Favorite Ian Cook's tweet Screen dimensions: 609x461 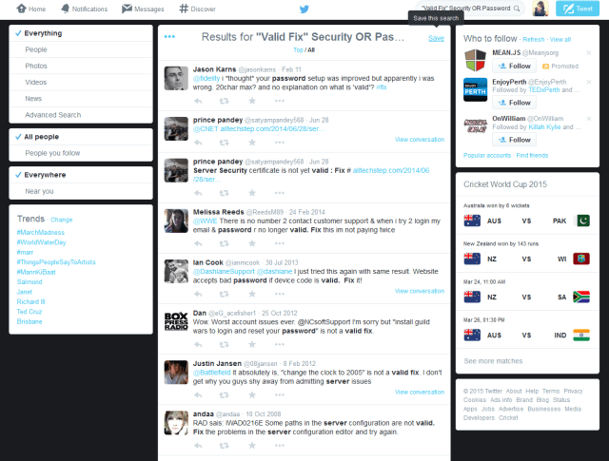[x=252, y=294]
